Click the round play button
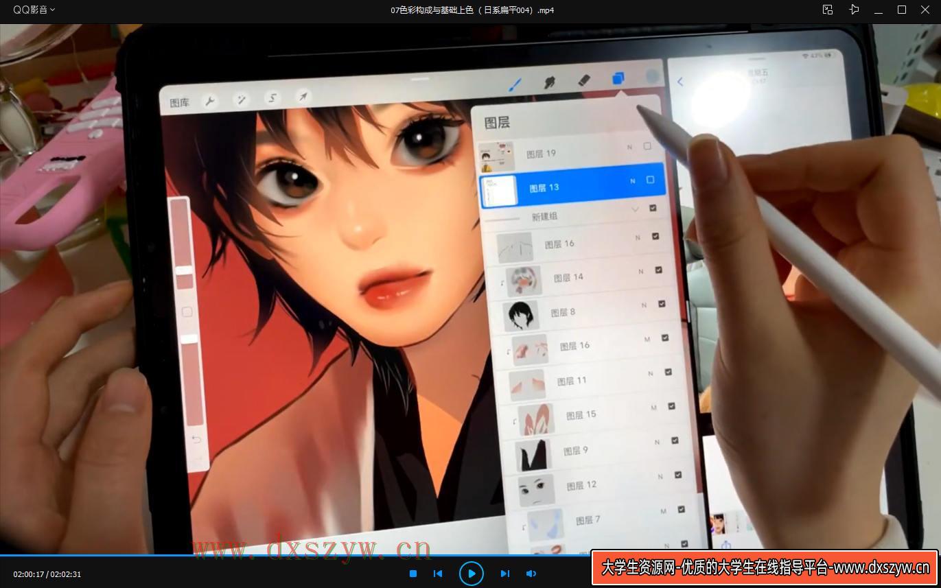941x588 pixels. coord(472,574)
